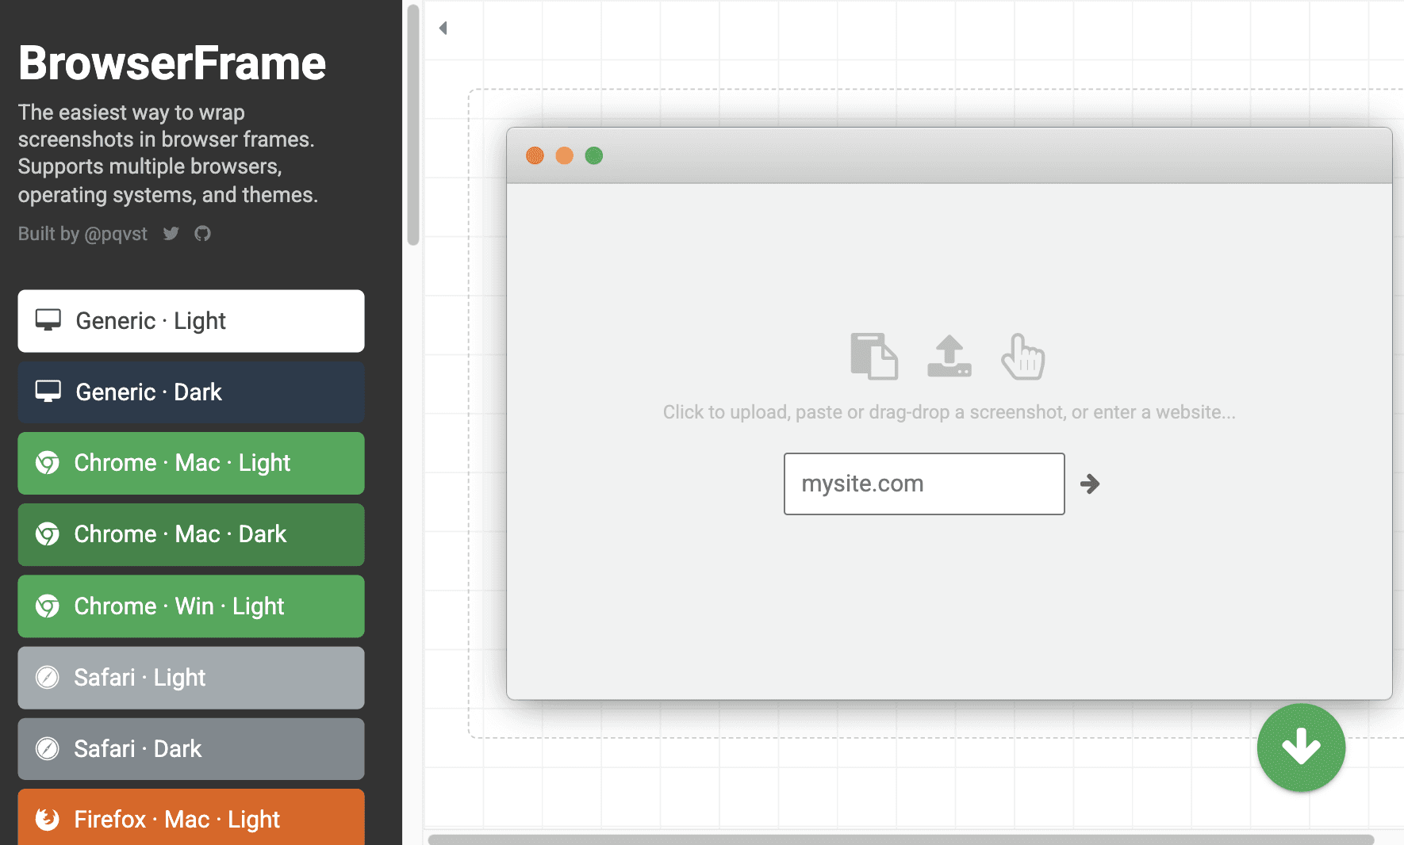The height and width of the screenshot is (845, 1404).
Task: Click the 'Built by @pqvst' text
Action: 82,234
